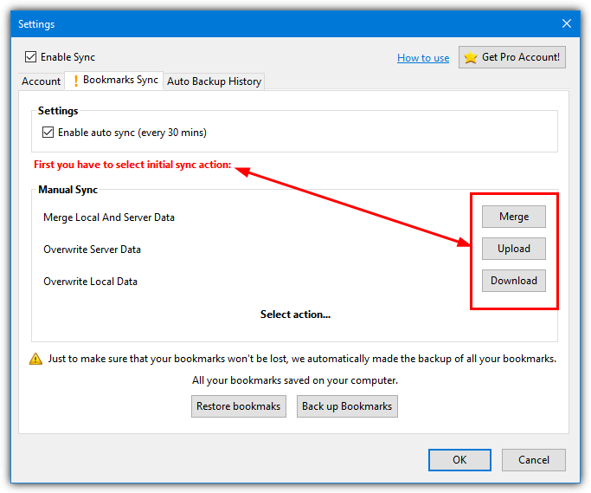Screen dimensions: 591x493
Task: Click the Merge Local And Server Data label
Action: click(x=109, y=217)
